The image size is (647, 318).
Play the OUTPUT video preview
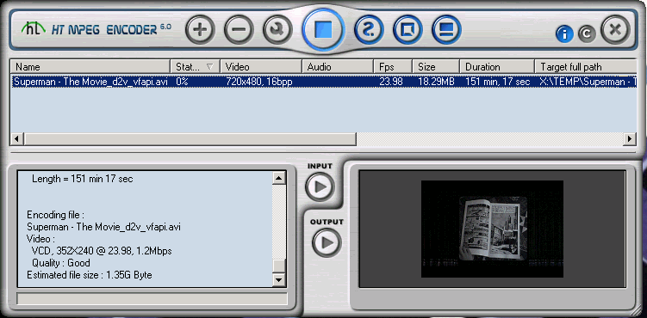pos(327,242)
